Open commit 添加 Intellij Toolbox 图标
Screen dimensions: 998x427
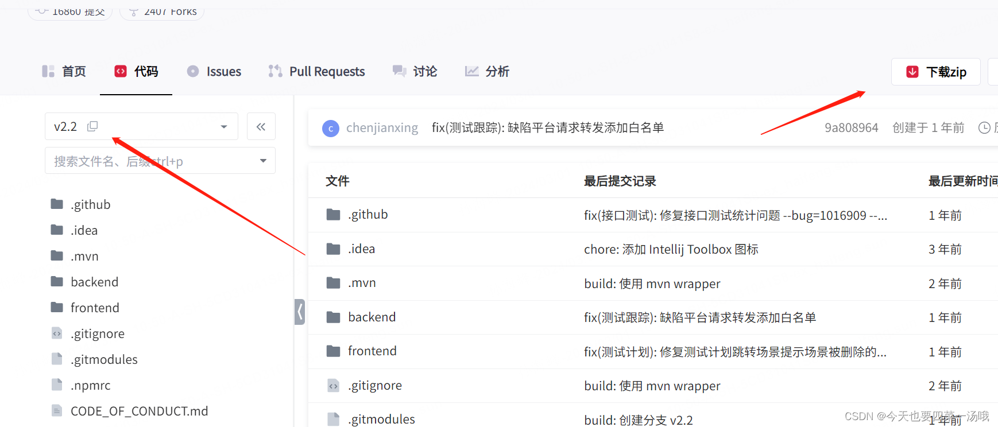click(671, 249)
